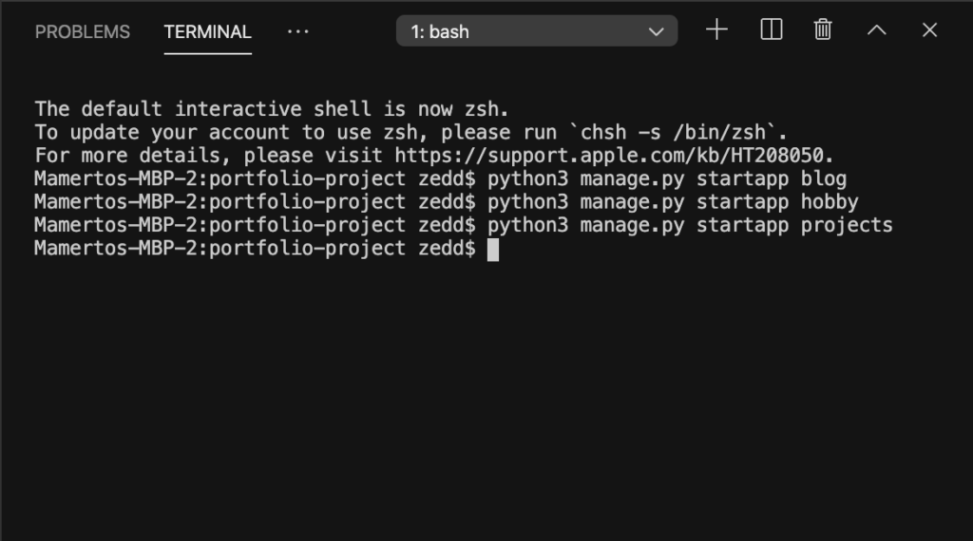Maximize panel with the up chevron

coord(877,29)
